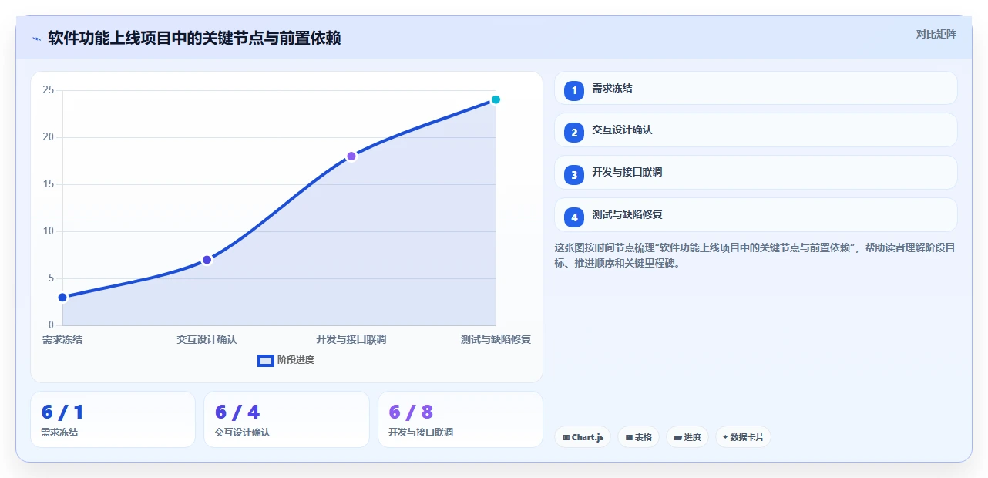Viewport: 988px width, 478px height.
Task: Click the y-axis value 25
Action: (x=49, y=90)
